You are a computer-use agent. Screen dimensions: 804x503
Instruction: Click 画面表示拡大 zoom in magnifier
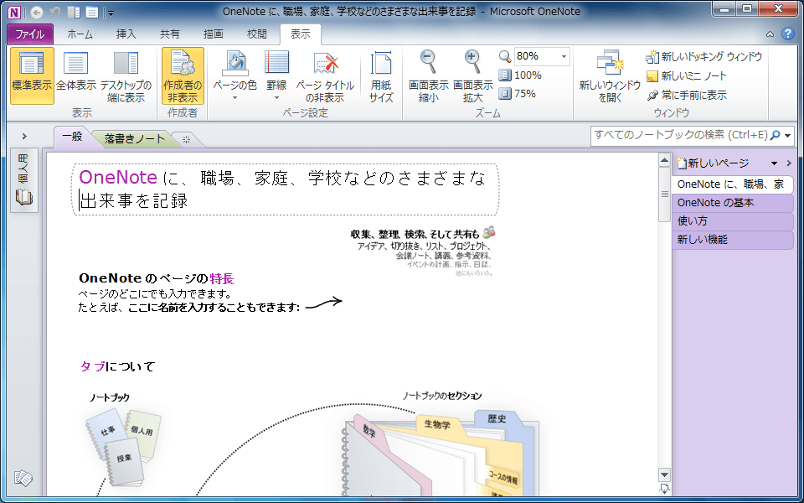(x=472, y=76)
